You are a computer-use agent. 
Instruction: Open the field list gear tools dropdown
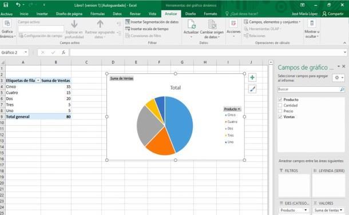(339, 78)
